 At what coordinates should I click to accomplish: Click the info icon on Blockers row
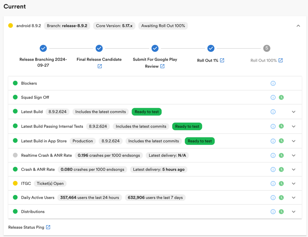273,83
